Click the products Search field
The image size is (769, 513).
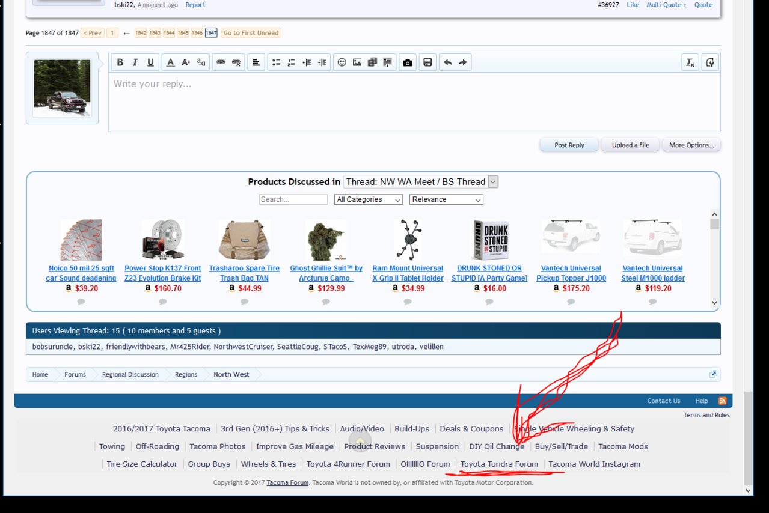pyautogui.click(x=293, y=199)
